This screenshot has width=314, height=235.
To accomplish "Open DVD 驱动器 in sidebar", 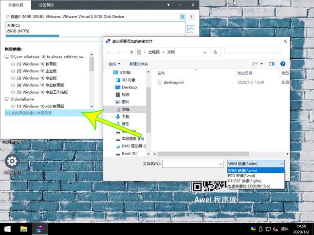I will coord(131,146).
